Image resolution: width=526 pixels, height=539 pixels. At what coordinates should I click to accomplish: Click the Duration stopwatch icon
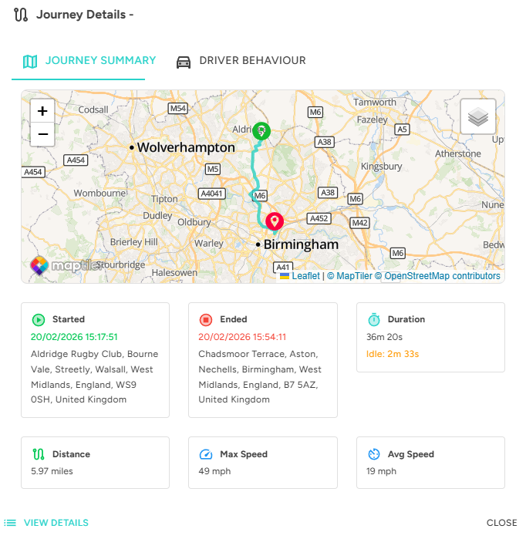(374, 319)
